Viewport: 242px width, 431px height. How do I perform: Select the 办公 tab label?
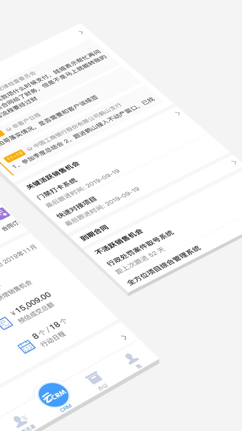pyautogui.click(x=103, y=387)
